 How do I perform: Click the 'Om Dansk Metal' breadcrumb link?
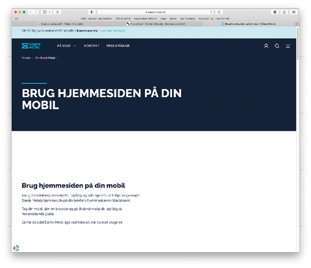[45, 58]
